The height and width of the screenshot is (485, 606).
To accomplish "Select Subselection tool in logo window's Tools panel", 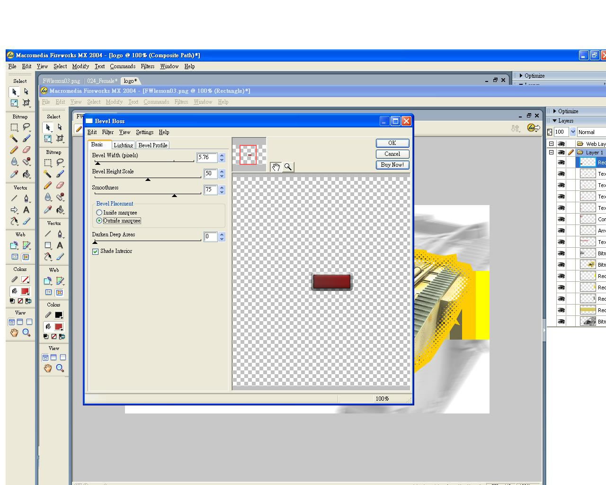I will coord(27,91).
